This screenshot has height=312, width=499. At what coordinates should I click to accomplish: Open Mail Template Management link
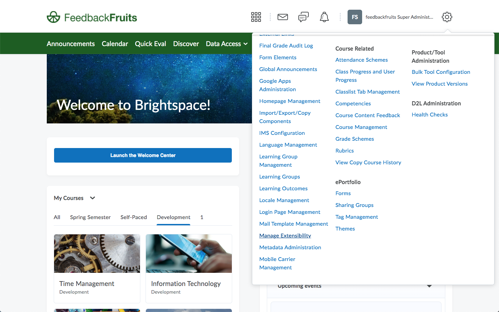coord(294,224)
